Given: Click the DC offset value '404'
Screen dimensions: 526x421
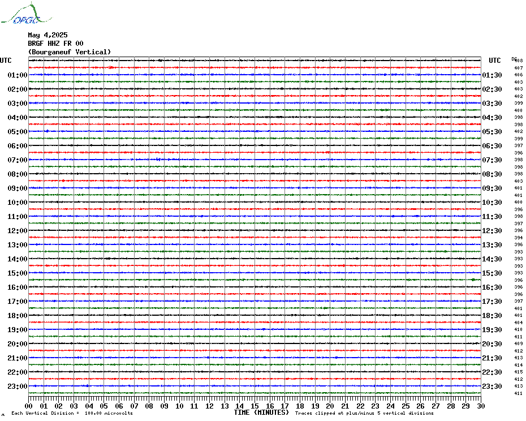Looking at the screenshot, I should click(x=519, y=323).
